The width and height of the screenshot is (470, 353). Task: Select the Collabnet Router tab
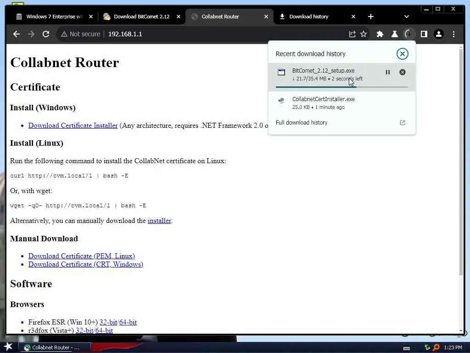pos(220,17)
